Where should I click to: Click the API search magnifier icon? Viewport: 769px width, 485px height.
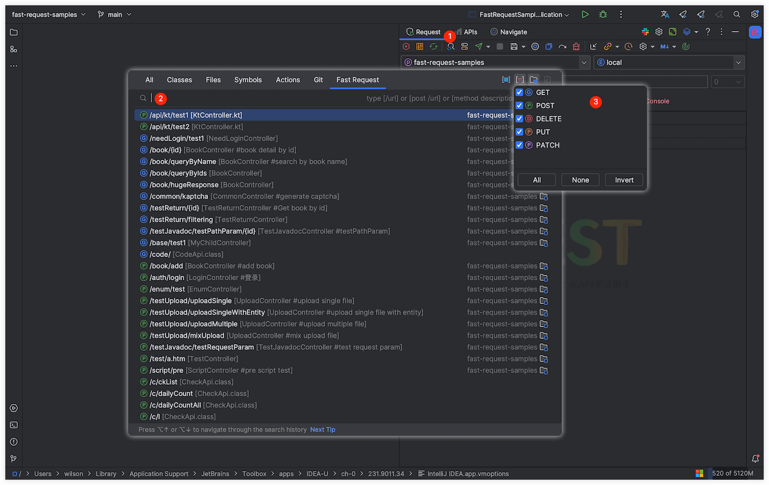point(451,47)
